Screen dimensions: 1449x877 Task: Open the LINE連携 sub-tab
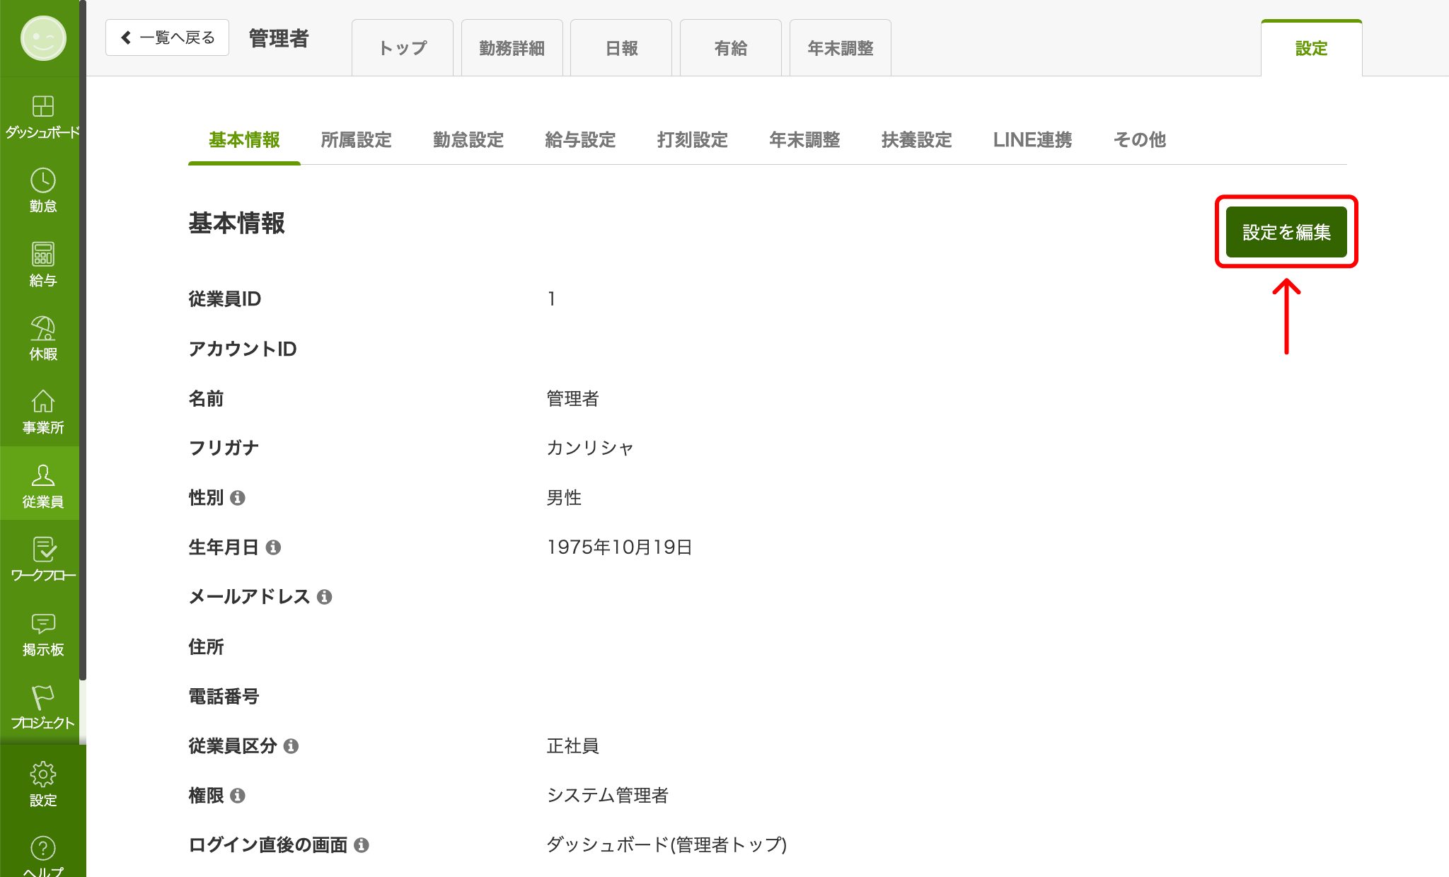[x=1032, y=140]
